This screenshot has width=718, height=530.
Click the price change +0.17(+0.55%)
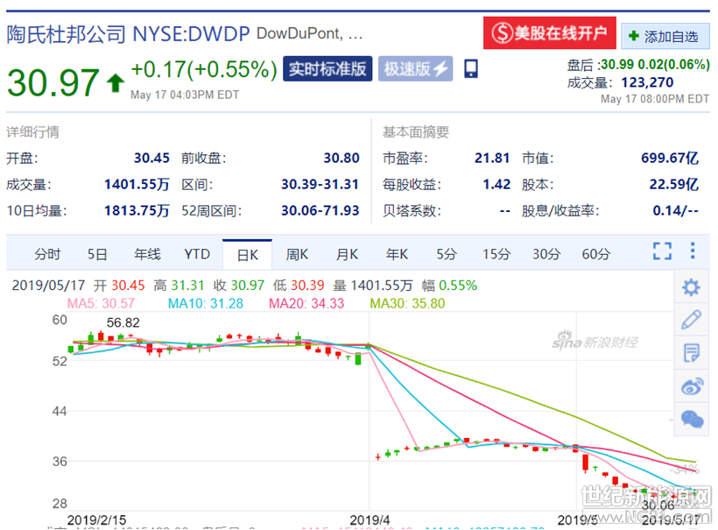204,69
